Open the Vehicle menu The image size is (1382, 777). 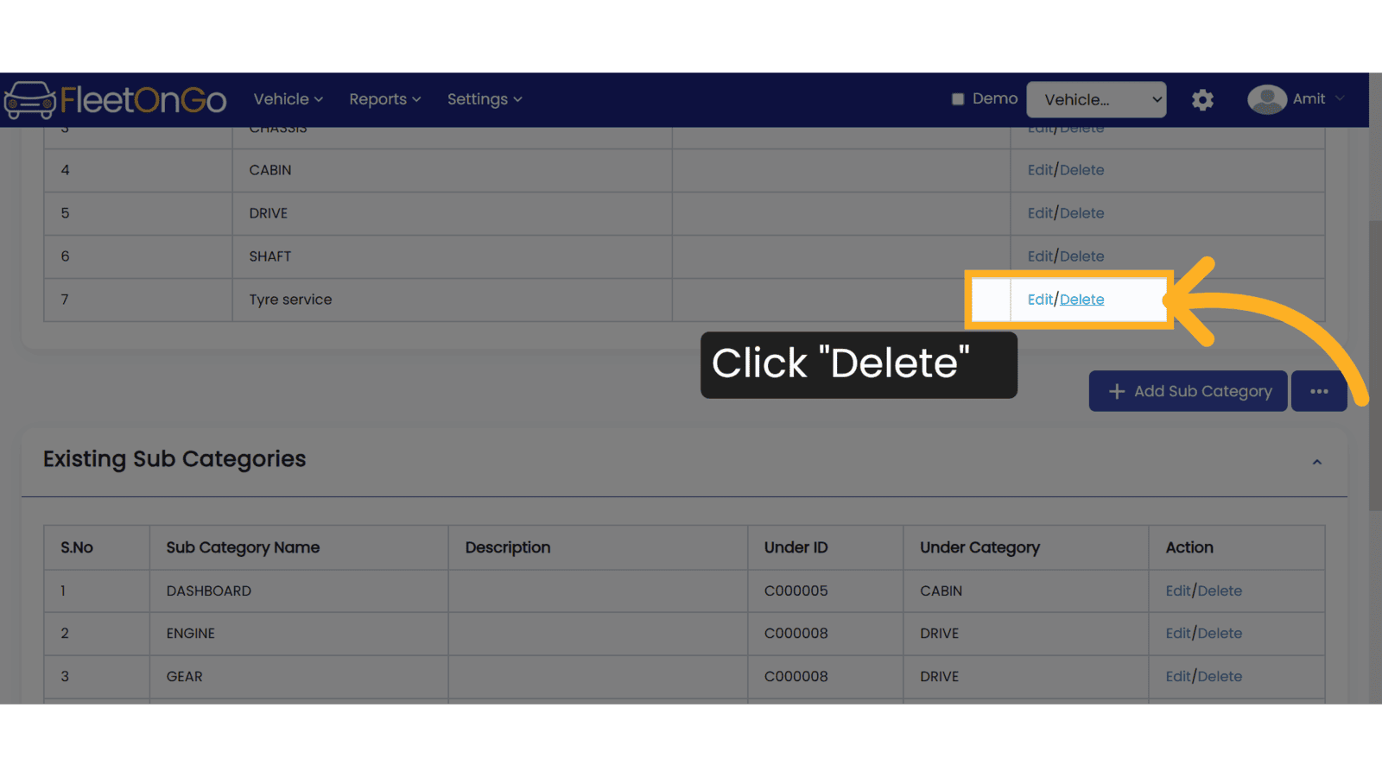click(288, 99)
